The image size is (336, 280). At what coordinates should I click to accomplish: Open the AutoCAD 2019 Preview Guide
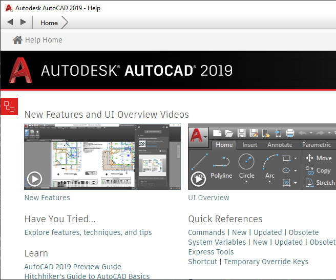click(73, 267)
